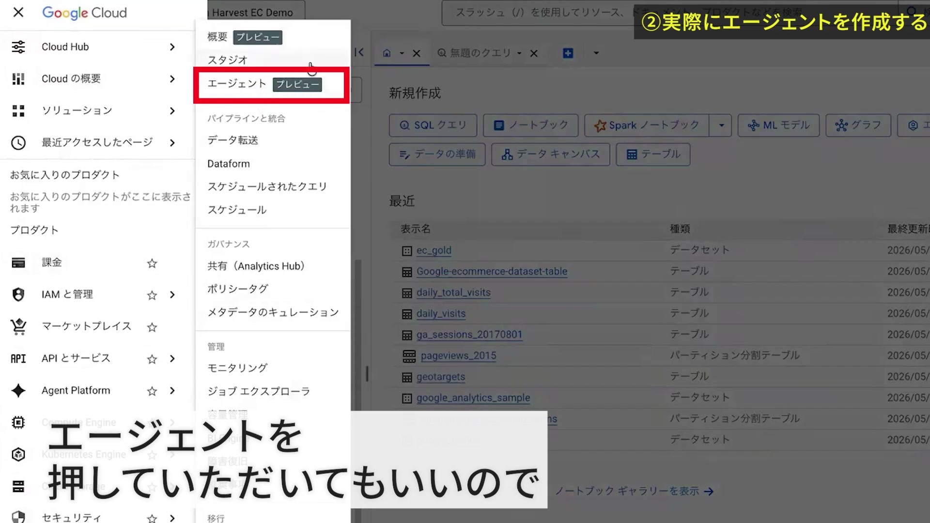Screen dimensions: 930x523
Task: Click the Cloud Hub sliders icon
Action: pos(18,47)
